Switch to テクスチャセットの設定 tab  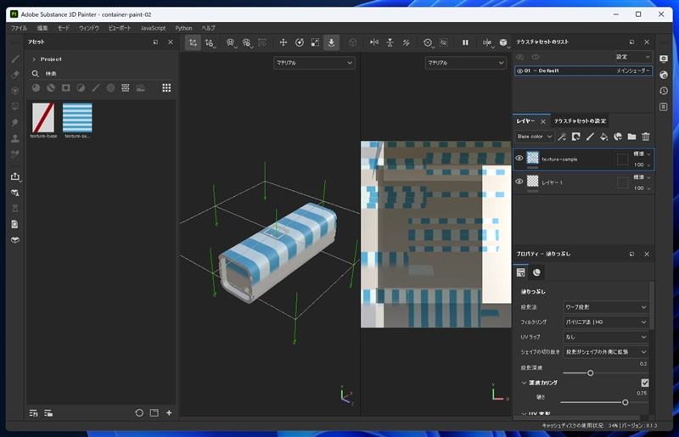tap(581, 120)
